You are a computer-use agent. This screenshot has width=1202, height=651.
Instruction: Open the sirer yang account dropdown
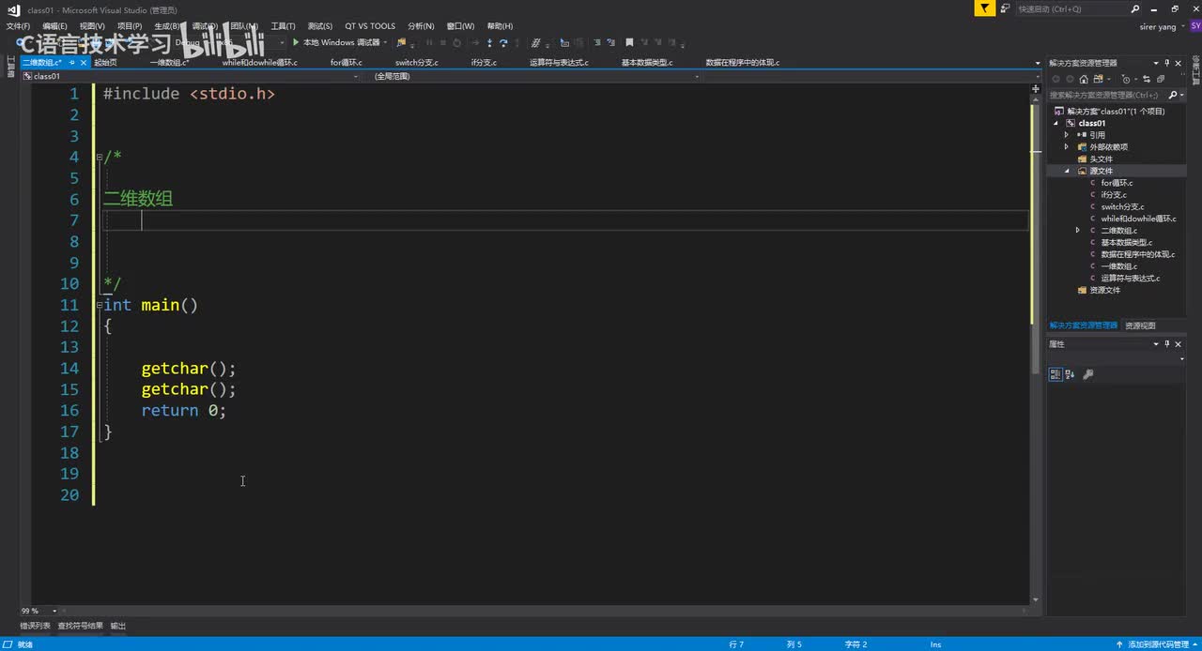click(1182, 27)
